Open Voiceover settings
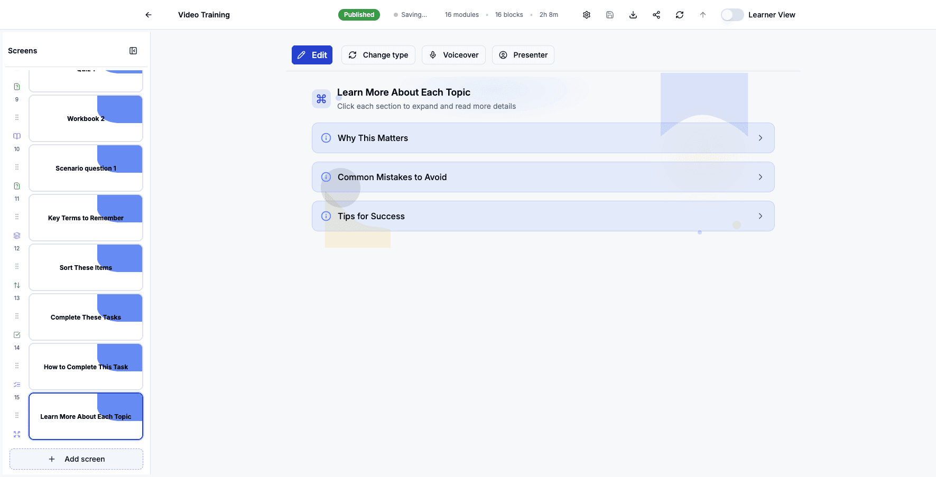 [x=453, y=55]
